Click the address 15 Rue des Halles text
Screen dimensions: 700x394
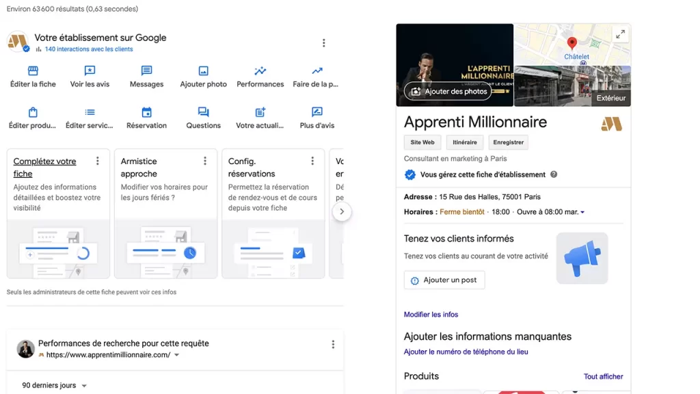click(x=489, y=197)
